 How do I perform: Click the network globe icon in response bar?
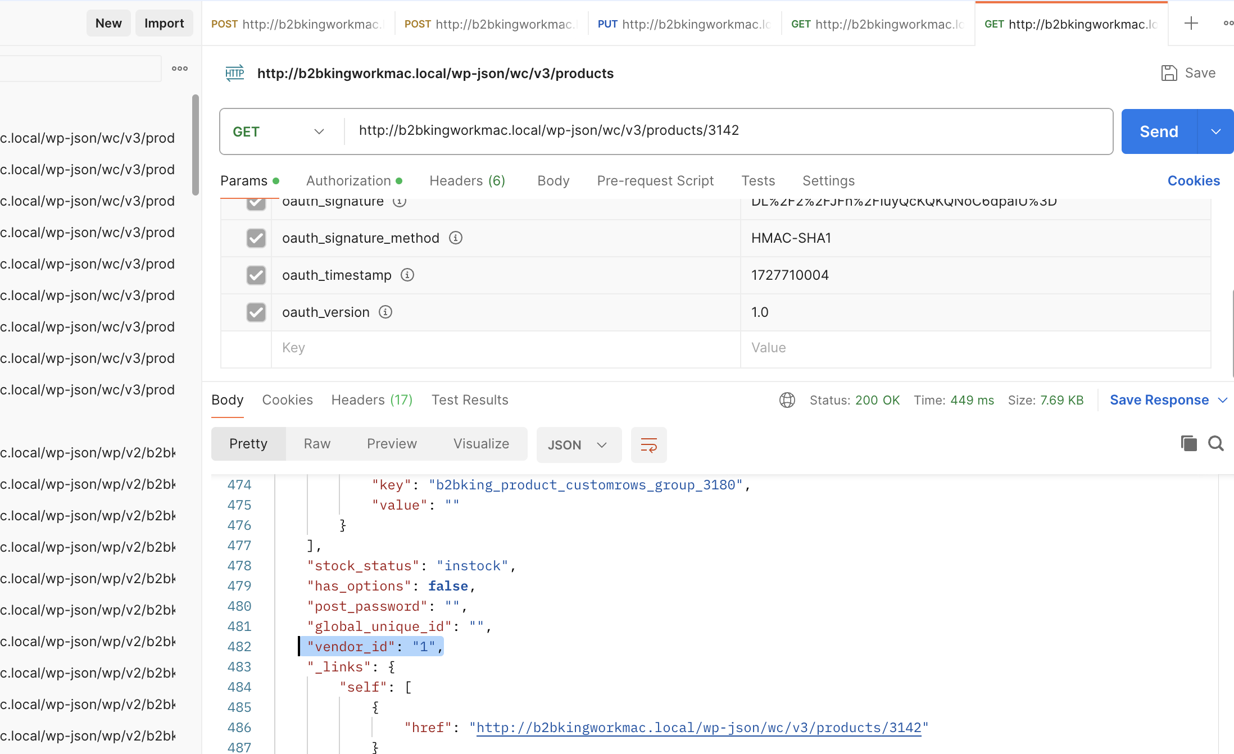click(787, 400)
